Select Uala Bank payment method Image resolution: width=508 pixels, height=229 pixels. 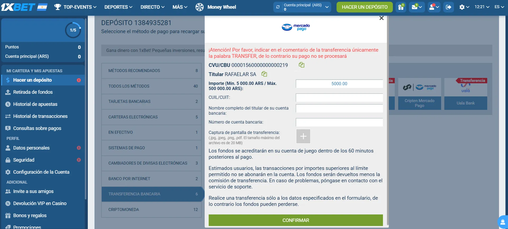[465, 94]
